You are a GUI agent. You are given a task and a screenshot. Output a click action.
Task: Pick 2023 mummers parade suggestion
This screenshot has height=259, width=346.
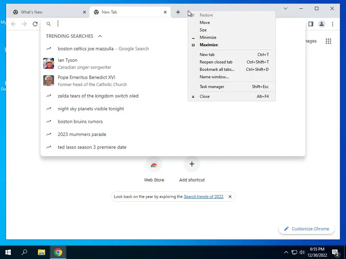pyautogui.click(x=173, y=134)
